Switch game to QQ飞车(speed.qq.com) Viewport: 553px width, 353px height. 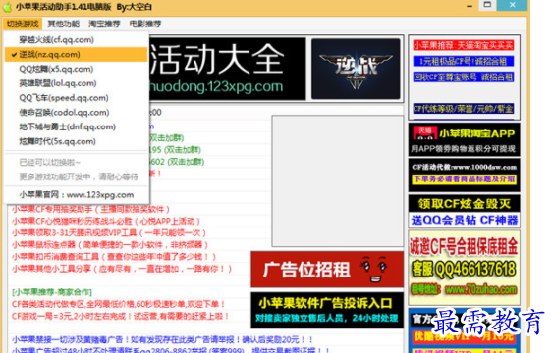click(x=76, y=98)
